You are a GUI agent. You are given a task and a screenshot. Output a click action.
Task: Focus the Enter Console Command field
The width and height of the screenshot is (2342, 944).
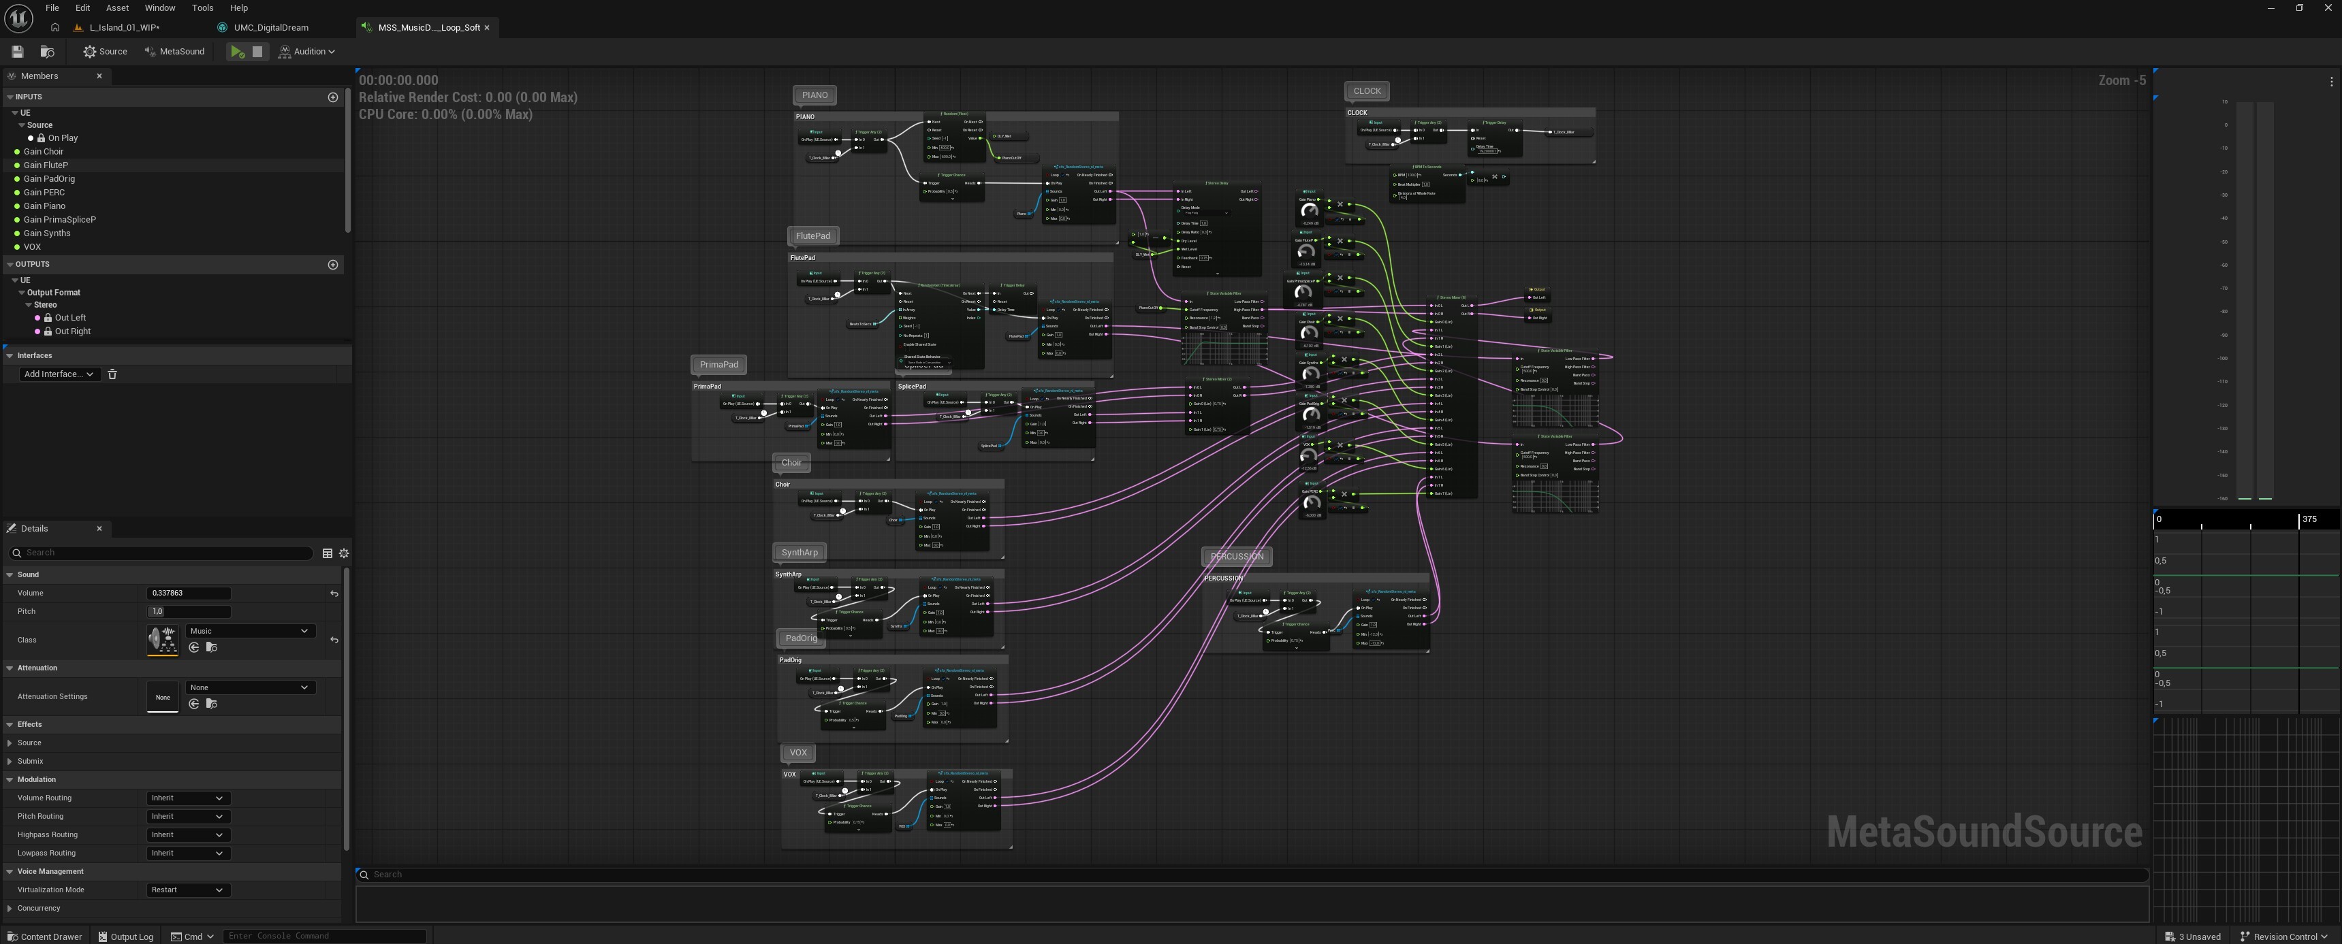325,936
